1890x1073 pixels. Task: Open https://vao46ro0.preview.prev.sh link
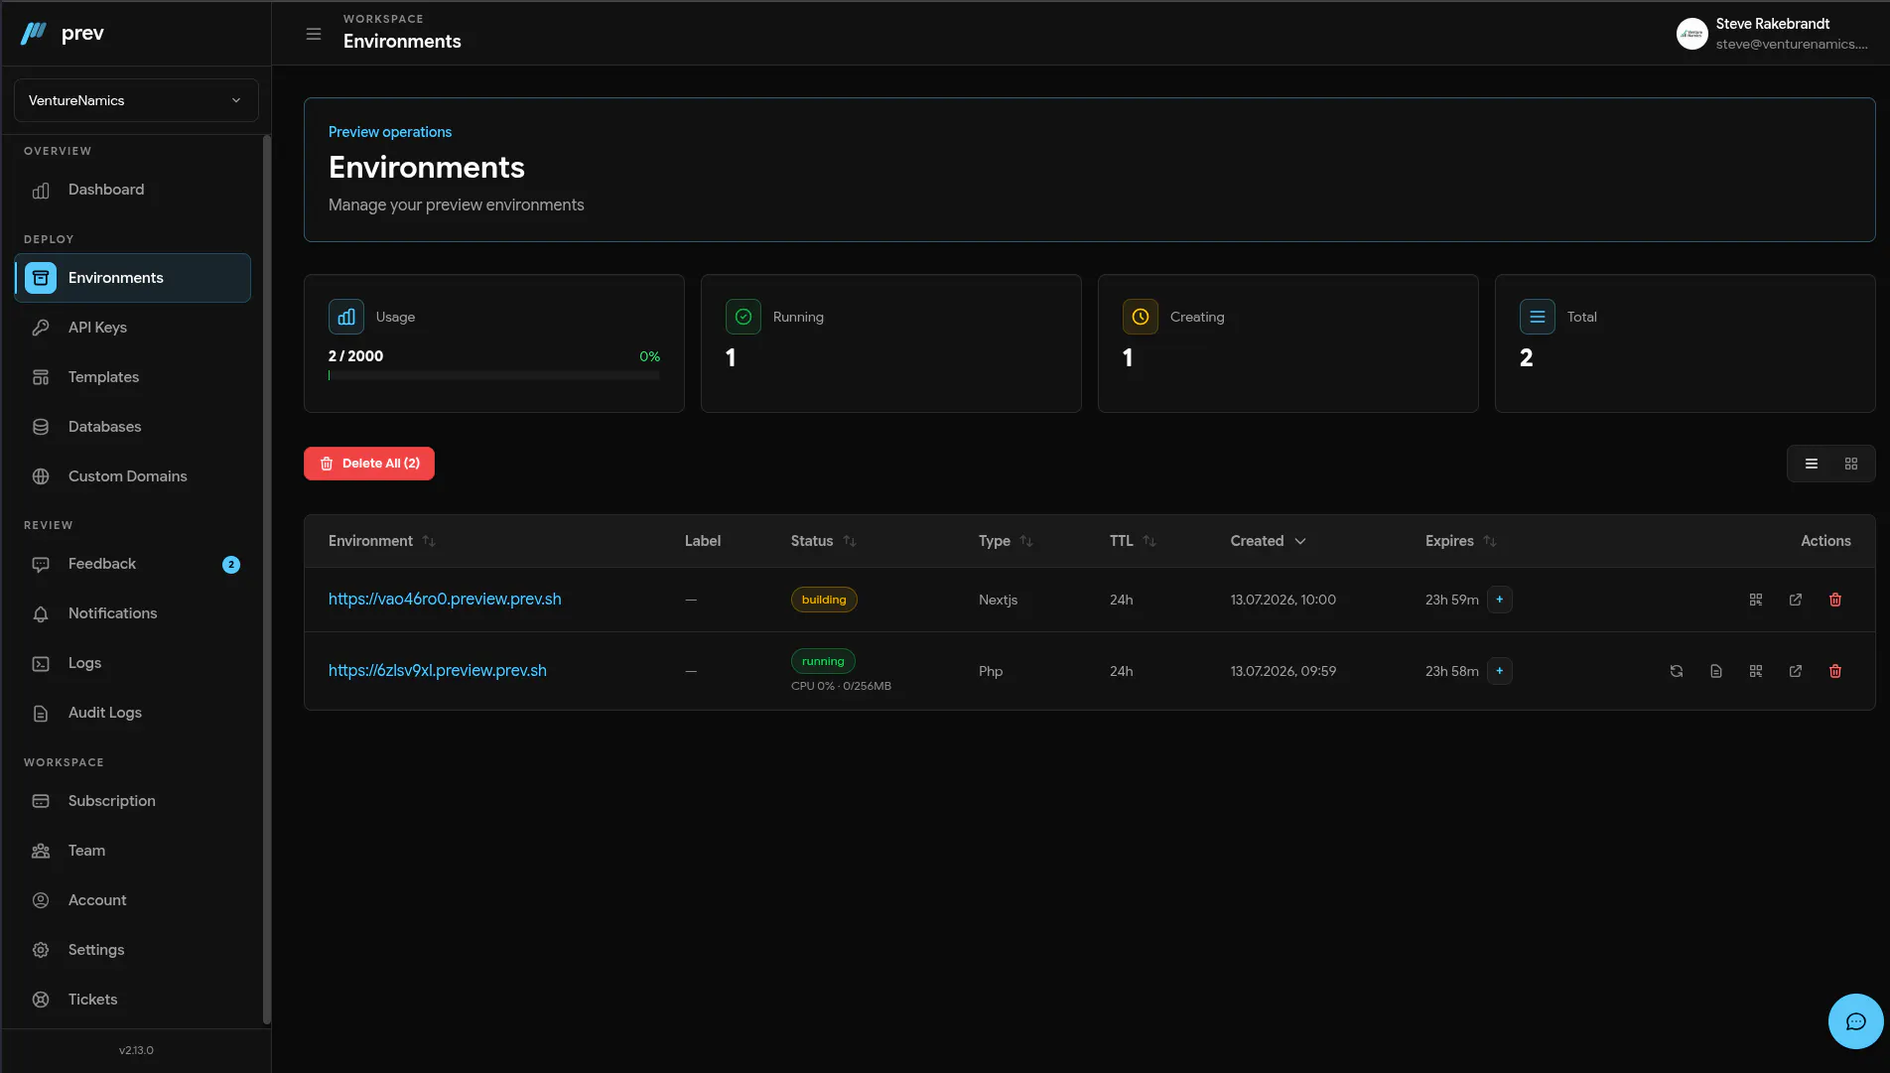click(445, 600)
